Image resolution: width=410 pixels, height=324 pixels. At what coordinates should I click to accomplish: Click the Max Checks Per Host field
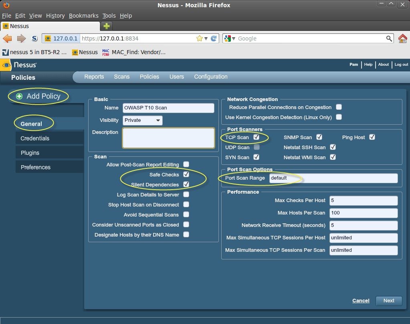coord(364,200)
